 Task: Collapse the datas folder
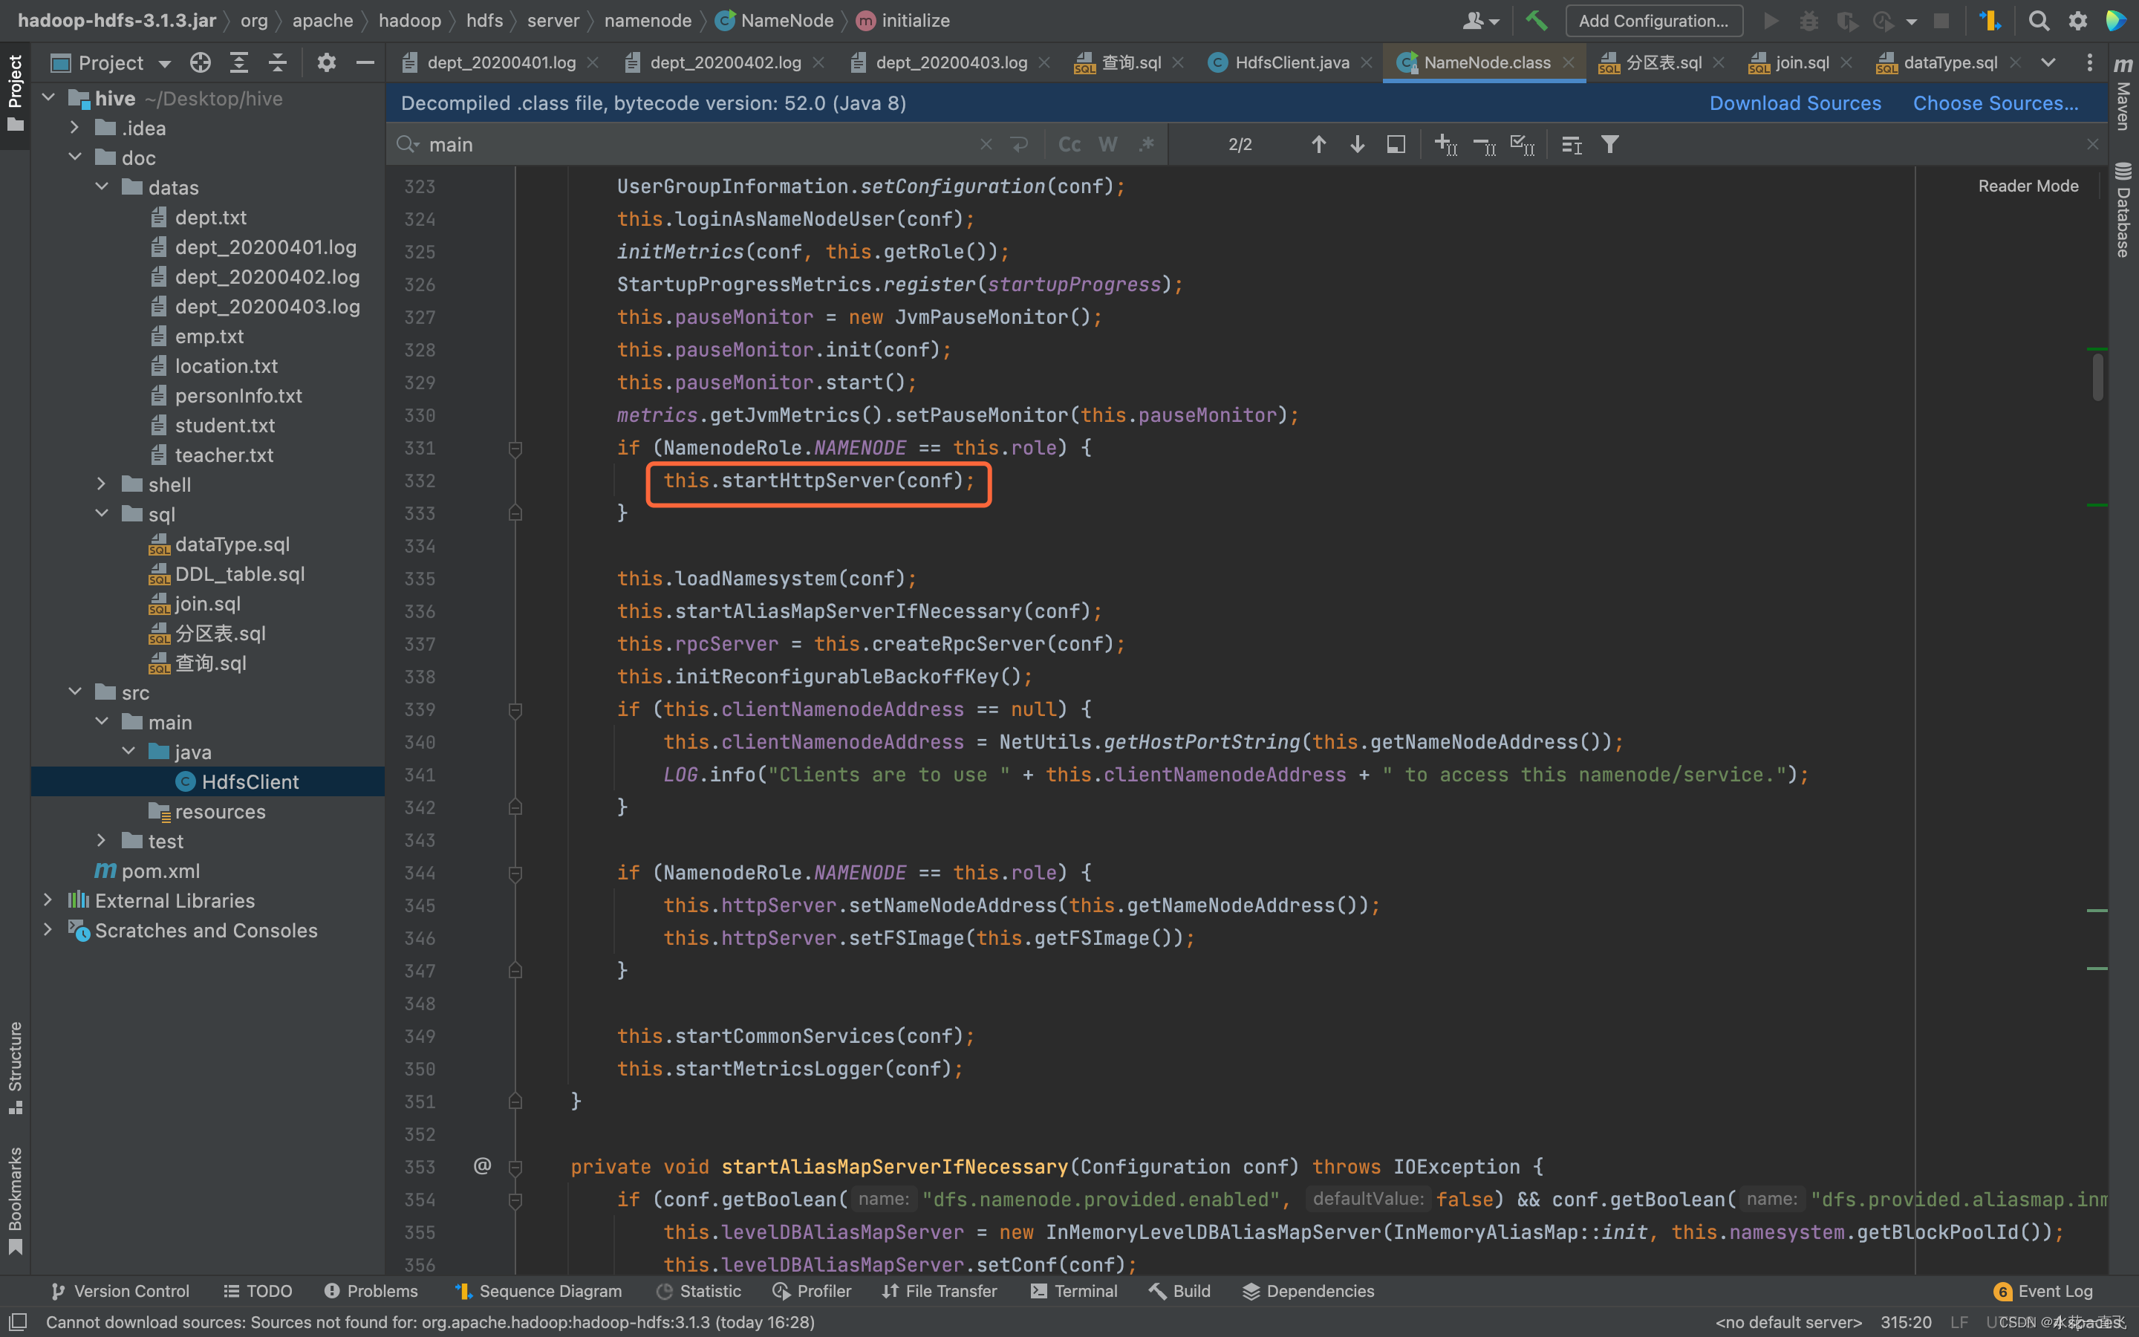[102, 187]
